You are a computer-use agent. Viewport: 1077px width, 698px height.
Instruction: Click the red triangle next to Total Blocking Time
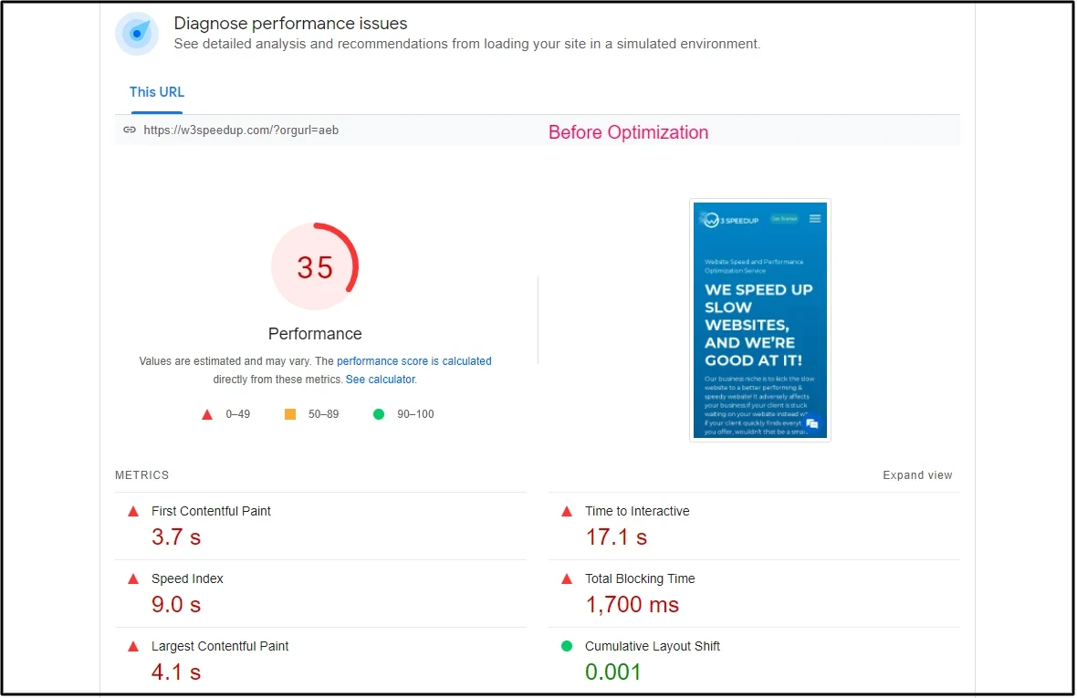(x=567, y=579)
